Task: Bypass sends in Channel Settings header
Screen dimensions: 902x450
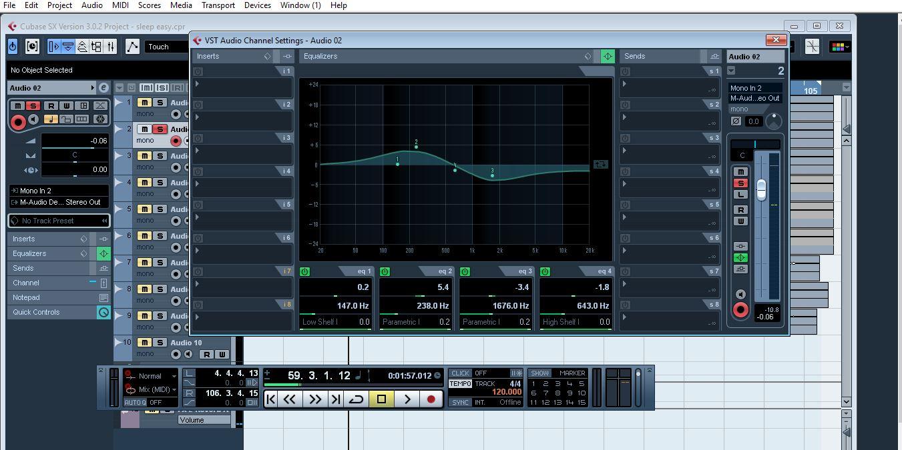Action: pyautogui.click(x=714, y=57)
